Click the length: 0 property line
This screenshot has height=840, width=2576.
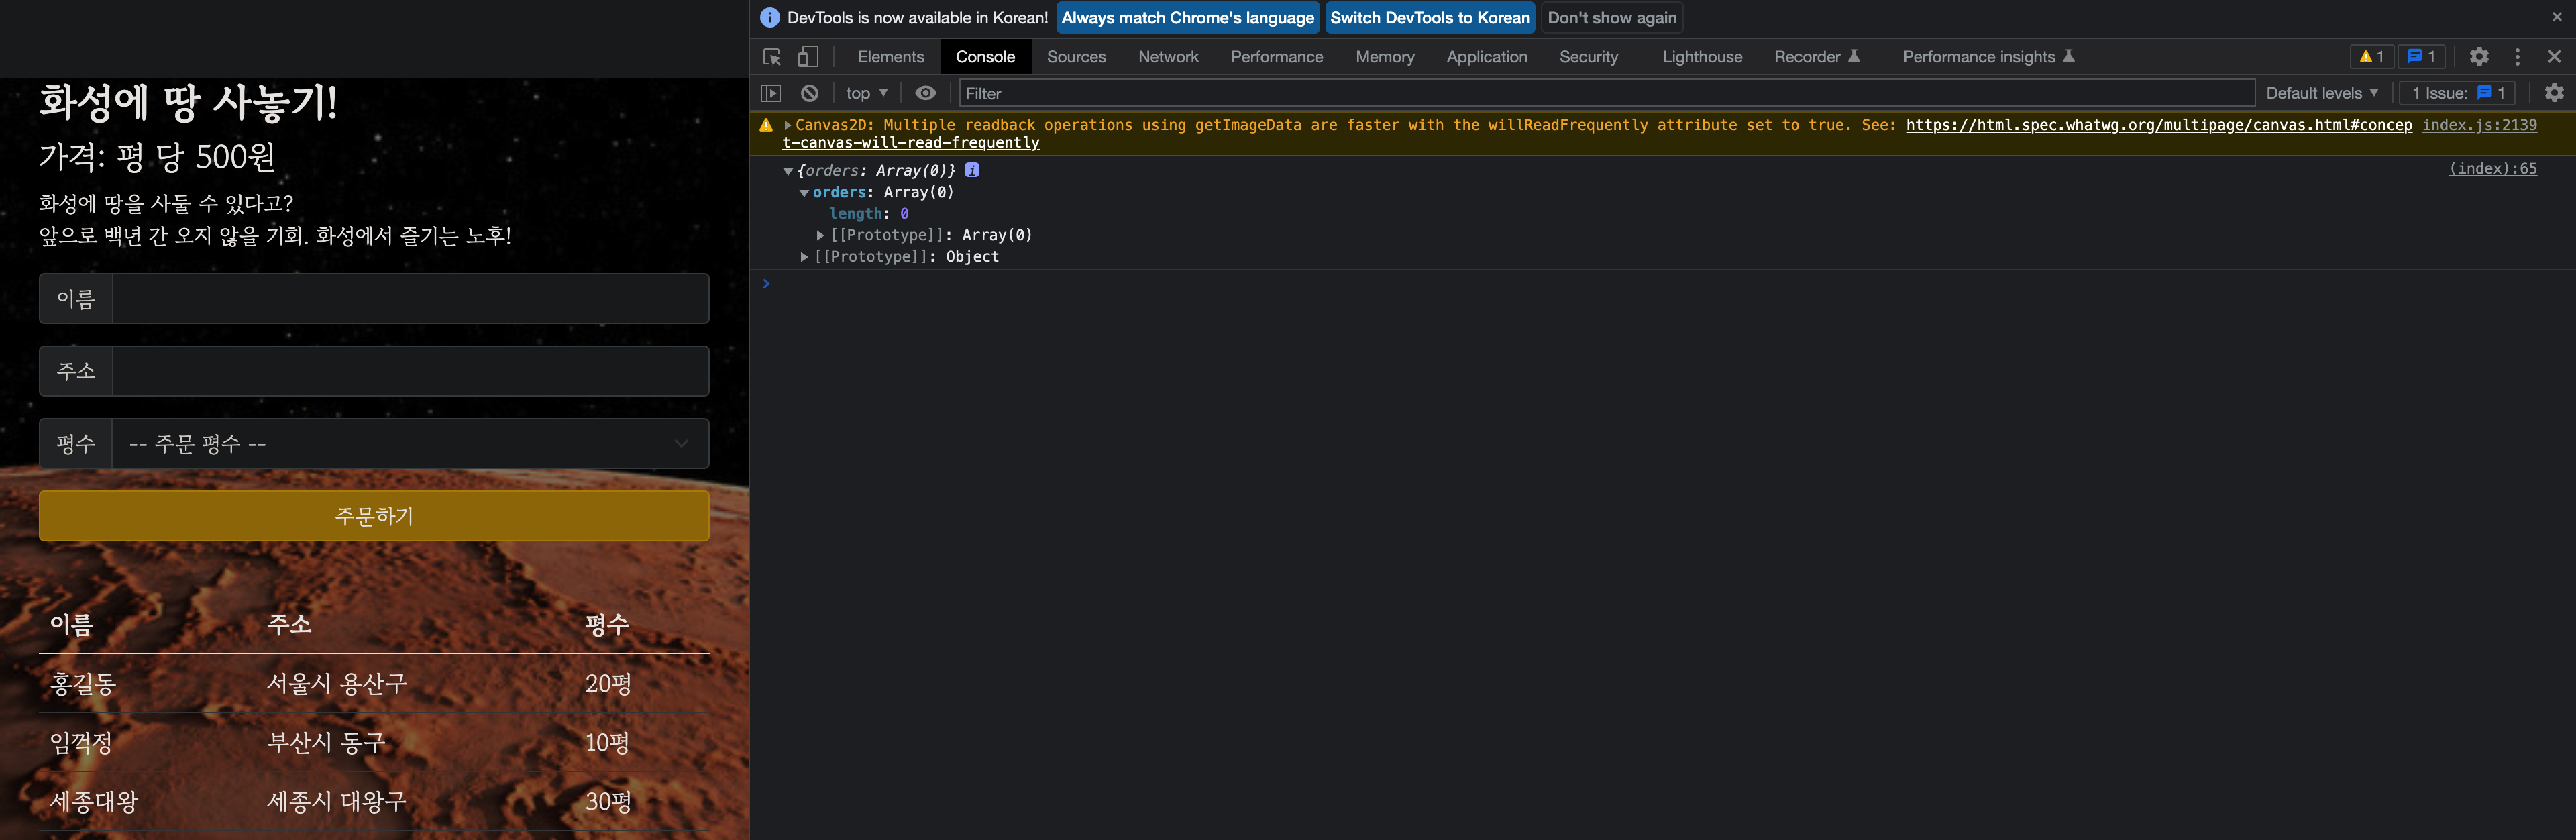click(868, 214)
